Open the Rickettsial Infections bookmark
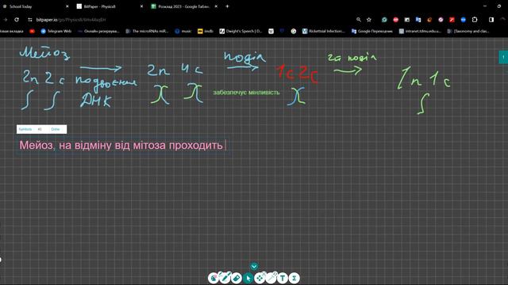This screenshot has height=285, width=508. click(x=324, y=32)
